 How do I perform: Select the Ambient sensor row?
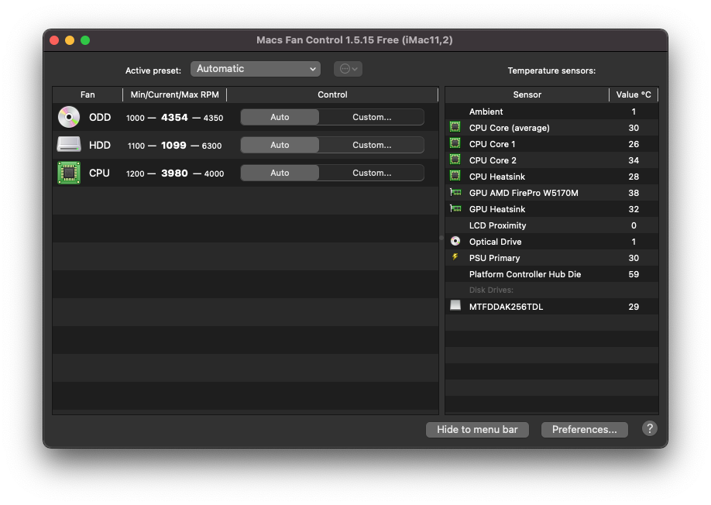coord(552,112)
